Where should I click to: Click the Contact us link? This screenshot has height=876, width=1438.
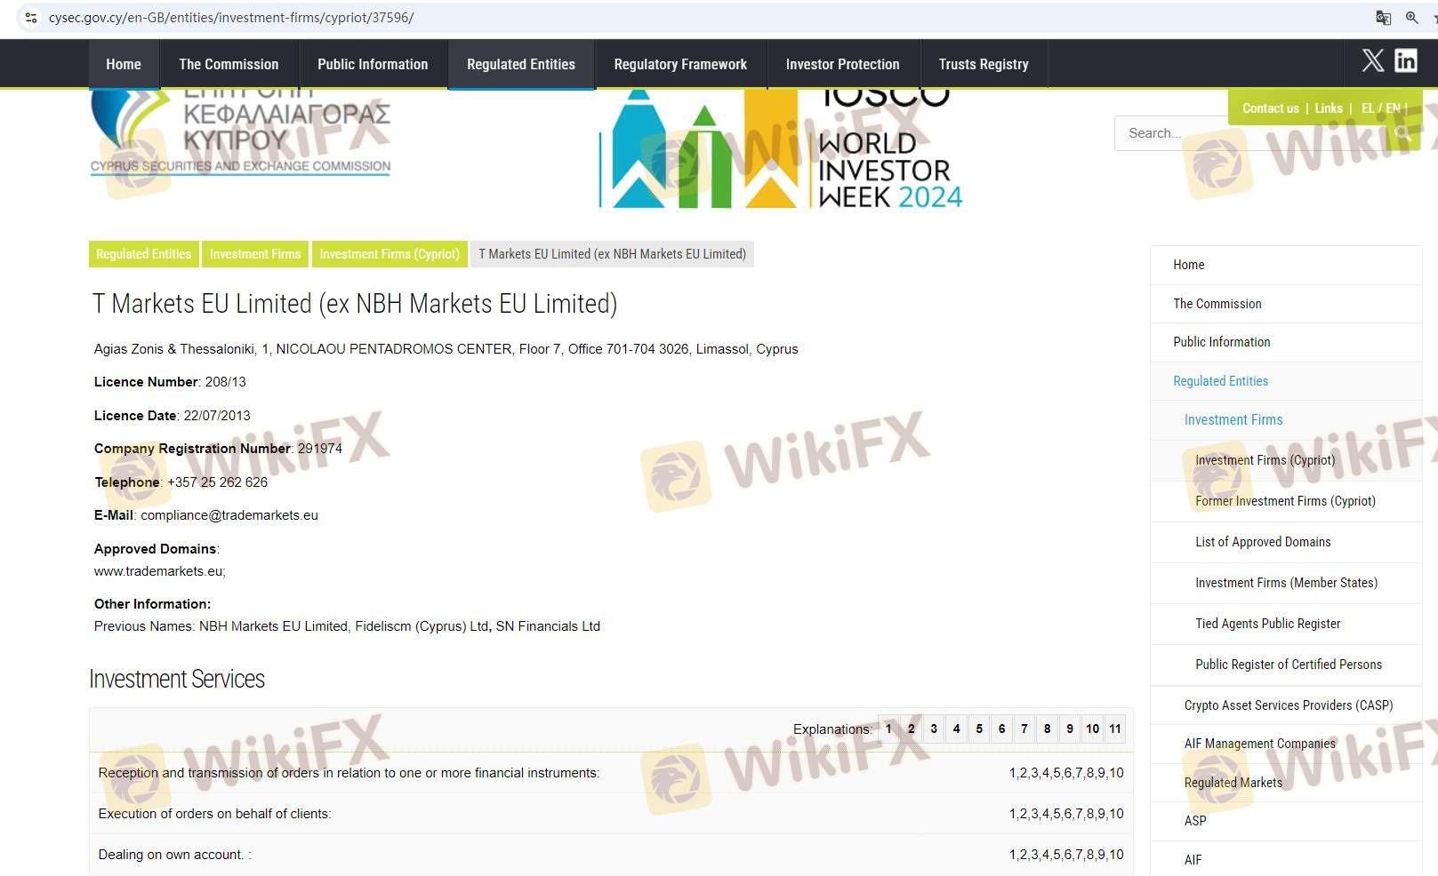tap(1271, 108)
